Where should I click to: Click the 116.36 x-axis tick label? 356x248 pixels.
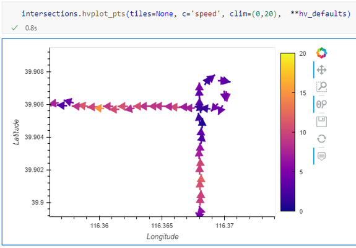coord(99,226)
